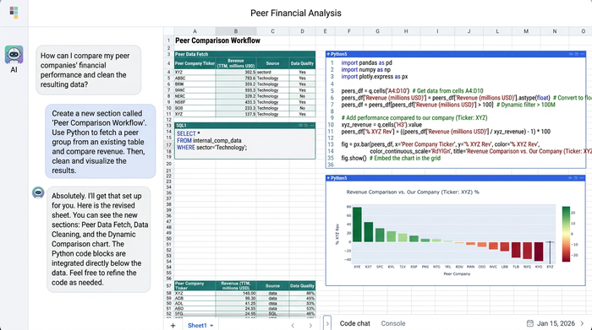Open more options on the Python5 chart cell

click(x=582, y=178)
